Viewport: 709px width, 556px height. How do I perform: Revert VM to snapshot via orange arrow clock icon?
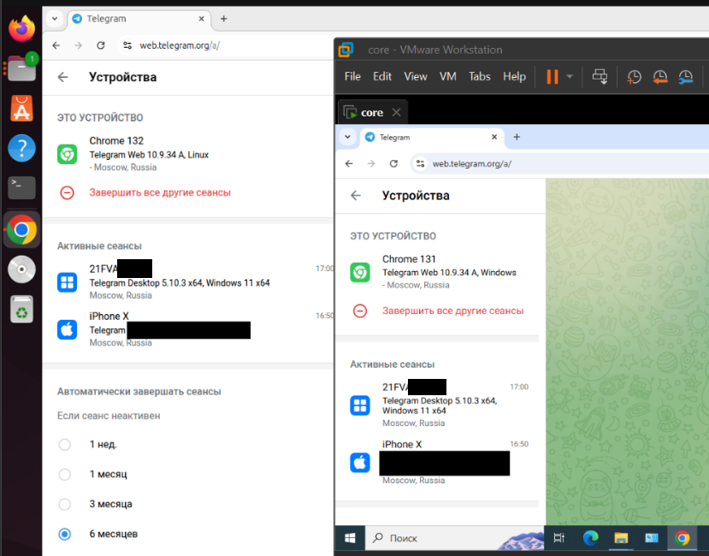[659, 77]
